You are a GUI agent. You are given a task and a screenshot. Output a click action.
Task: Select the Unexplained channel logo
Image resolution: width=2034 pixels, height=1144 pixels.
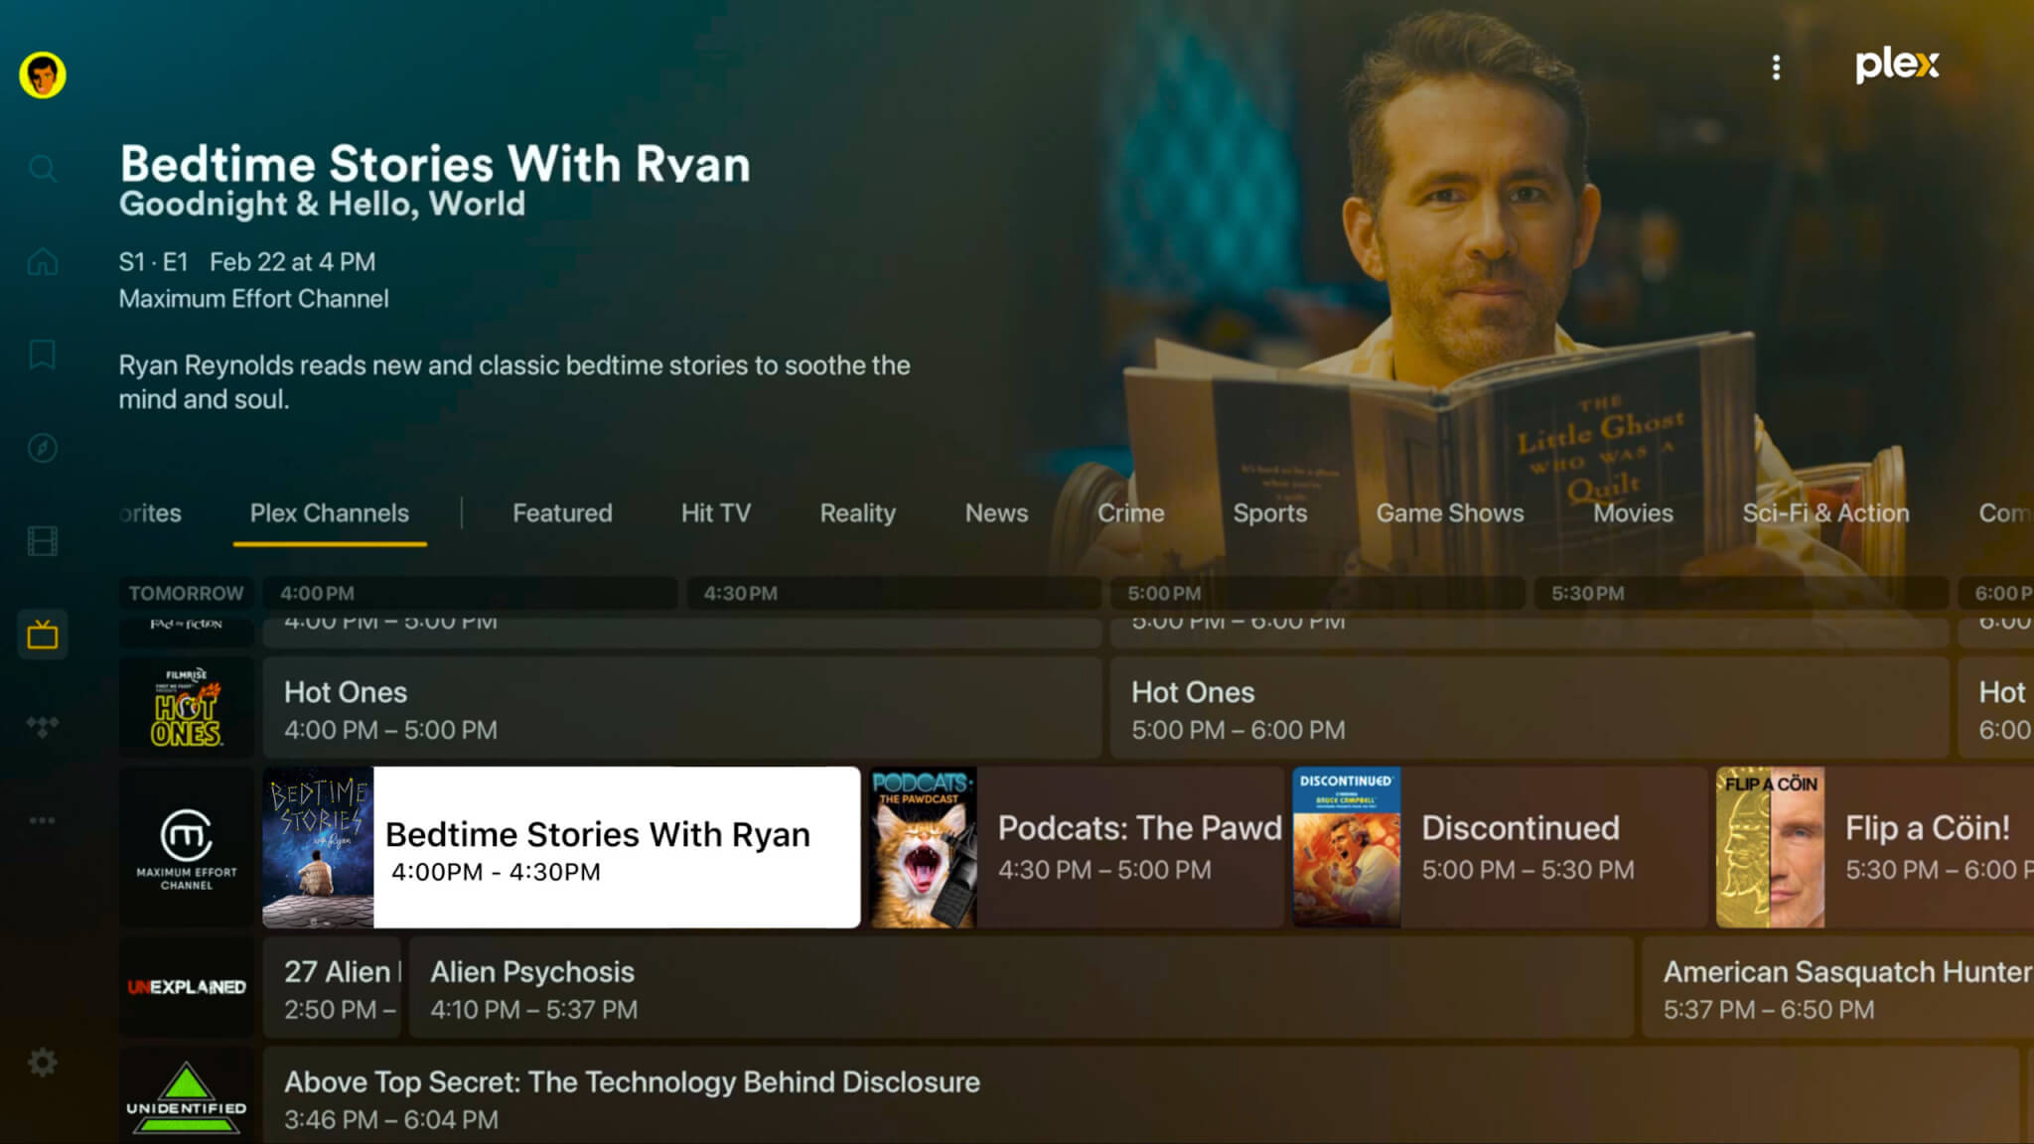tap(187, 987)
